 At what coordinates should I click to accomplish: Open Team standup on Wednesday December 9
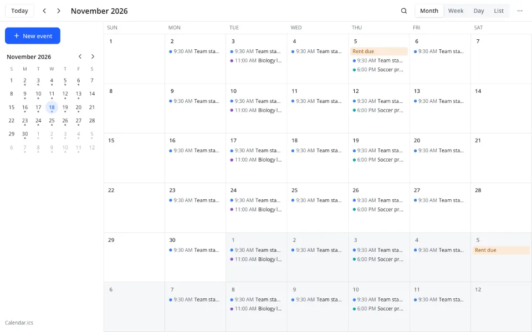click(317, 299)
